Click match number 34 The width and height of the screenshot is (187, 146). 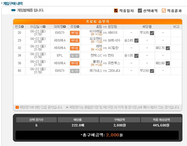tap(19, 55)
